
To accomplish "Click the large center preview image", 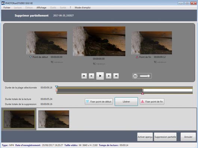I will [x=99, y=41].
